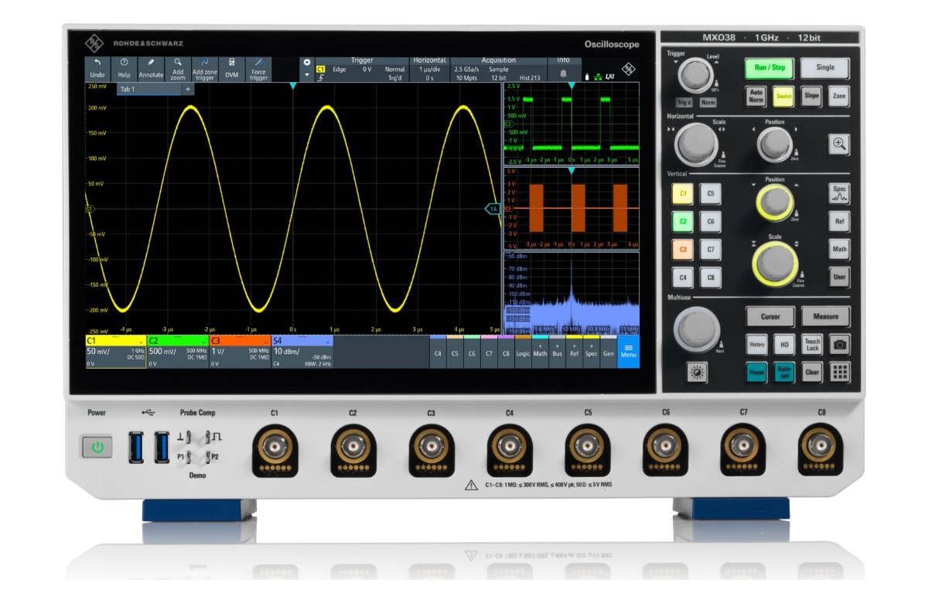Toggle channel C6 key
This screenshot has width=928, height=603.
point(711,221)
